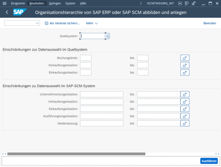Open value help search icon for Quellsystem

click(107, 36)
